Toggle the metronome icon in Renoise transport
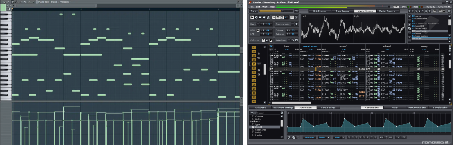Image resolution: width=453 pixels, height=145 pixels. coord(268,17)
